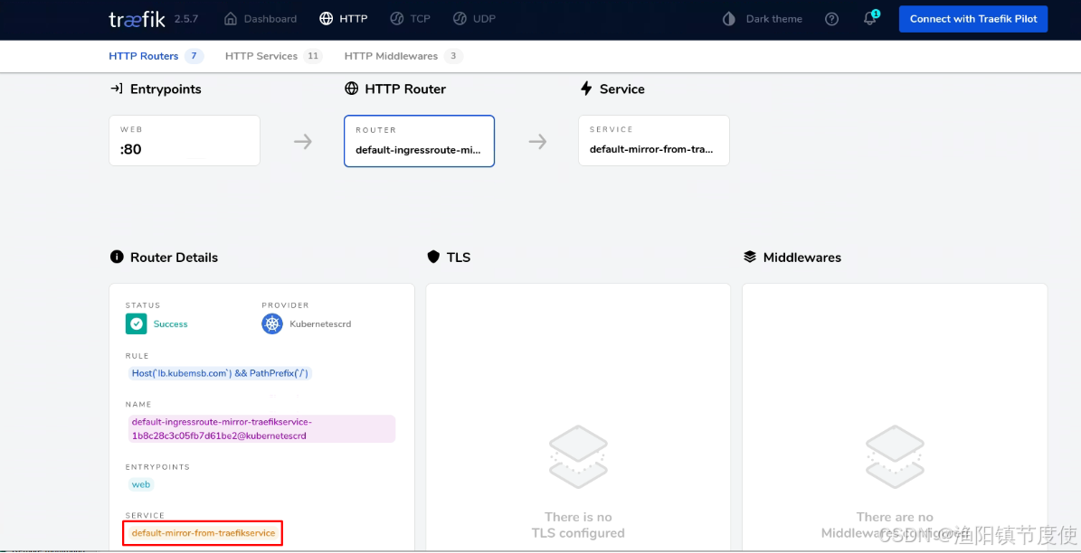Click the TLS shield icon

tap(433, 258)
